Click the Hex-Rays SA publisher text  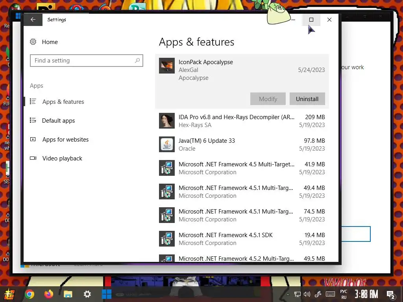[x=195, y=125]
